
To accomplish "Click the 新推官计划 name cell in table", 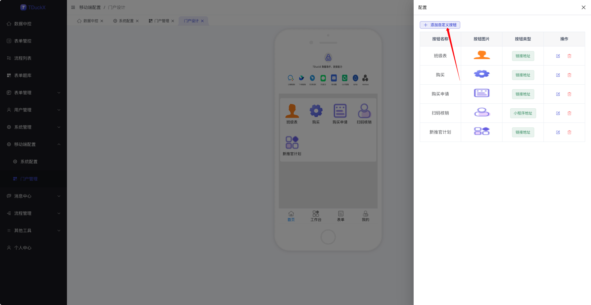I will click(x=440, y=132).
